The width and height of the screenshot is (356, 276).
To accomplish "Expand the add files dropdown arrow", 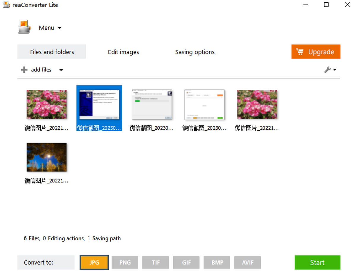I will click(x=61, y=70).
